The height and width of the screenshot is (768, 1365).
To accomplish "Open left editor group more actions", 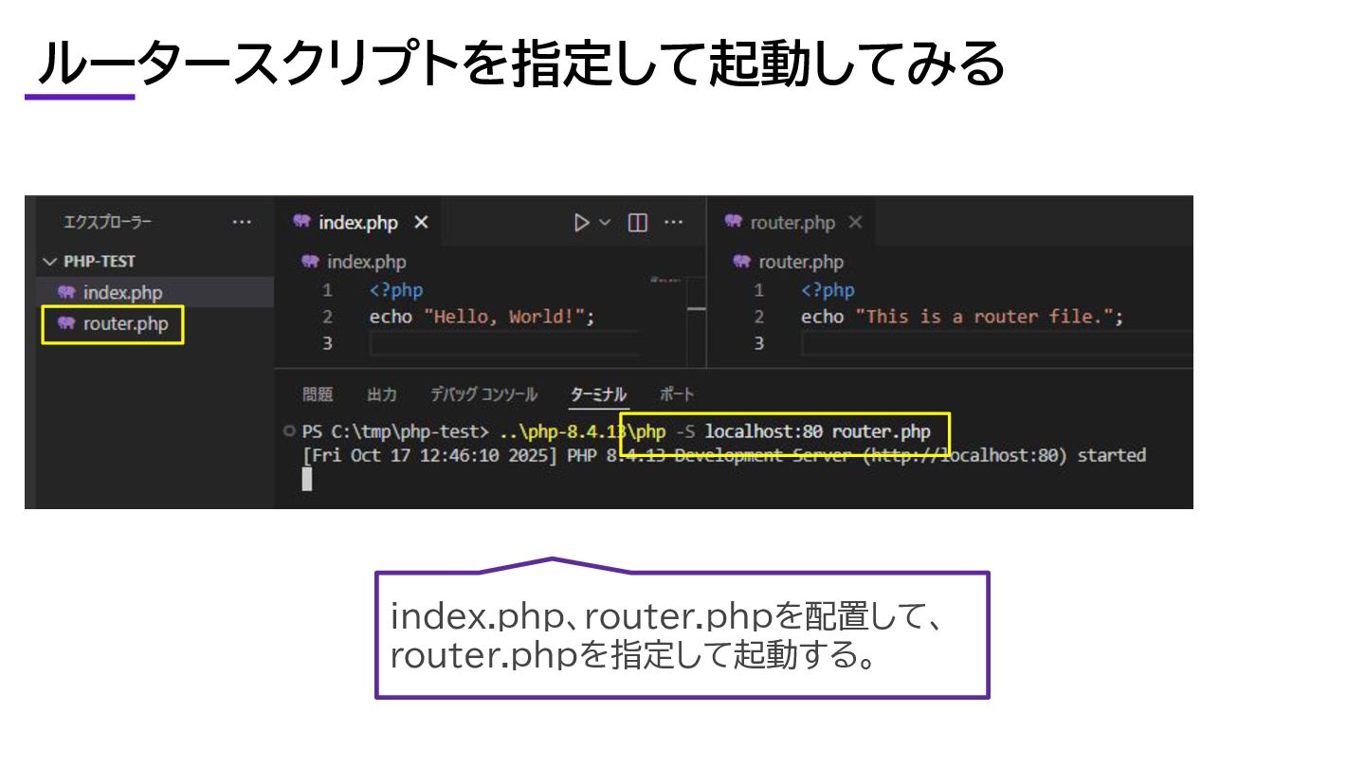I will coord(673,223).
